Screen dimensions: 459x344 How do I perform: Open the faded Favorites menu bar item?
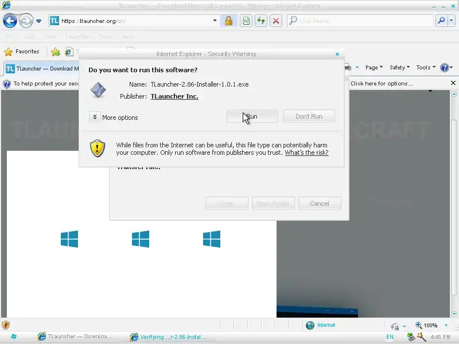coord(77,37)
